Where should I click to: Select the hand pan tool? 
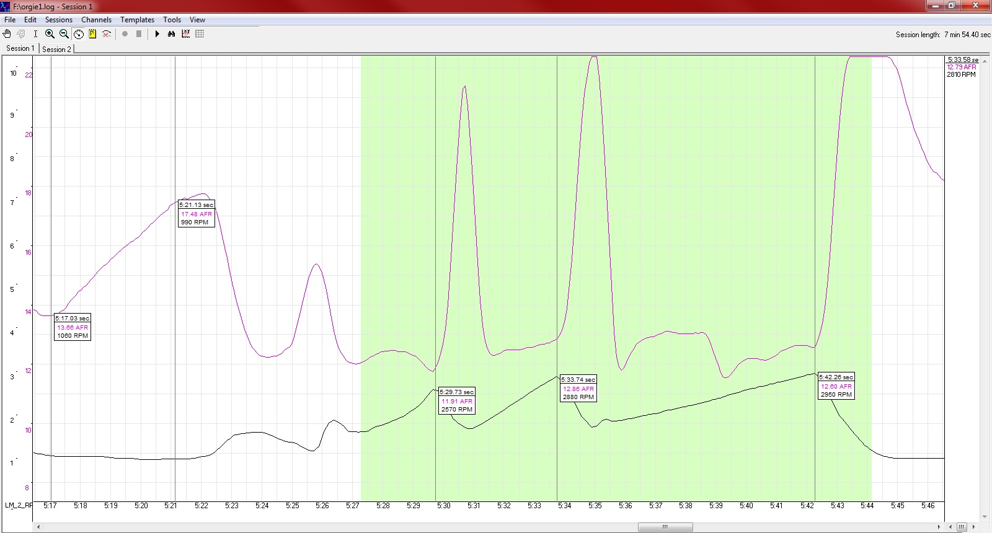[x=7, y=34]
